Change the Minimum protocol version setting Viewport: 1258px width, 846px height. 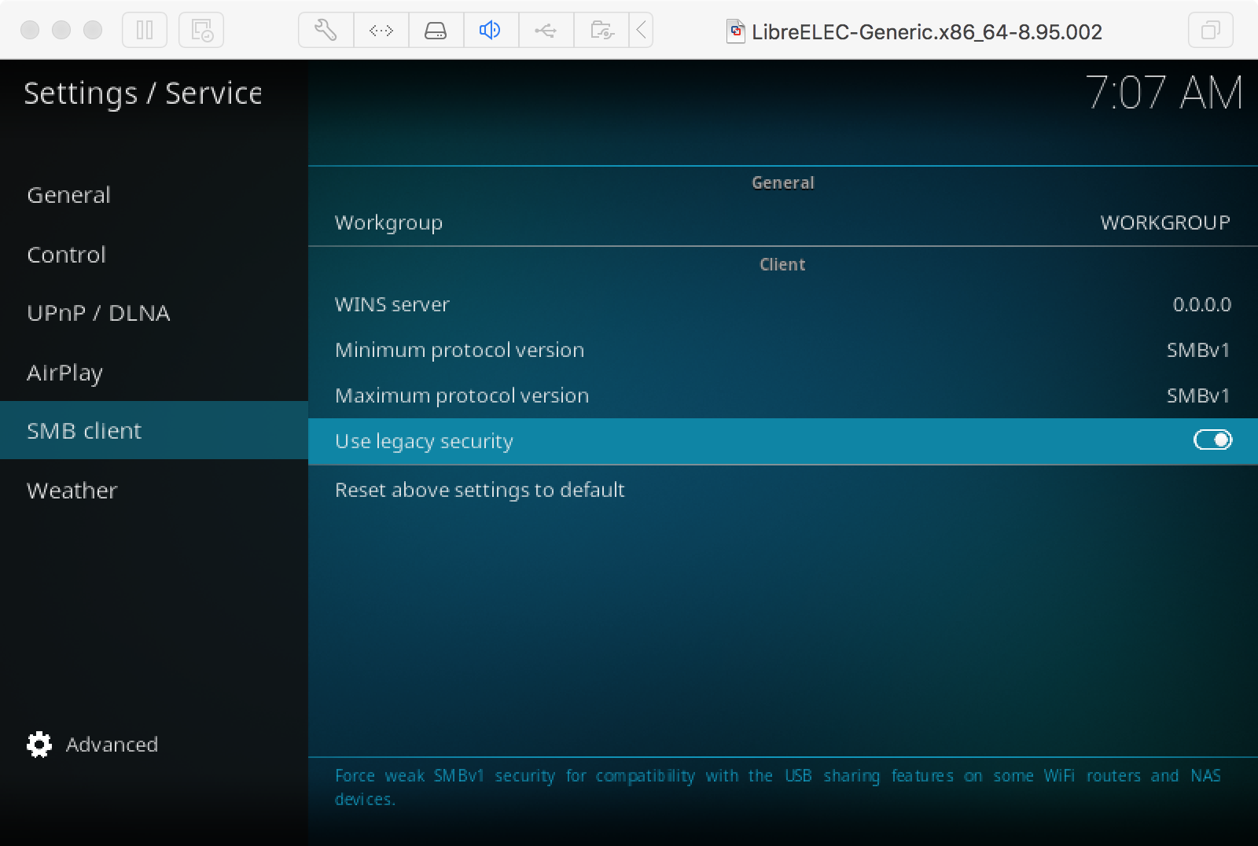tap(782, 350)
